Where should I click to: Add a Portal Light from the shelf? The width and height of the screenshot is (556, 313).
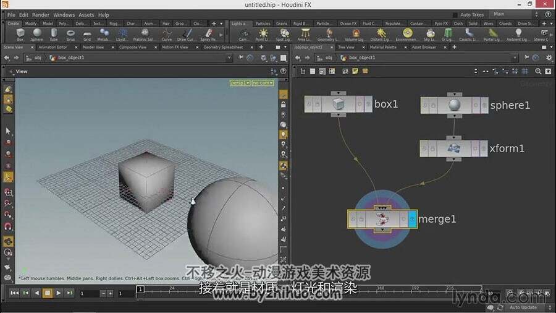[x=492, y=35]
